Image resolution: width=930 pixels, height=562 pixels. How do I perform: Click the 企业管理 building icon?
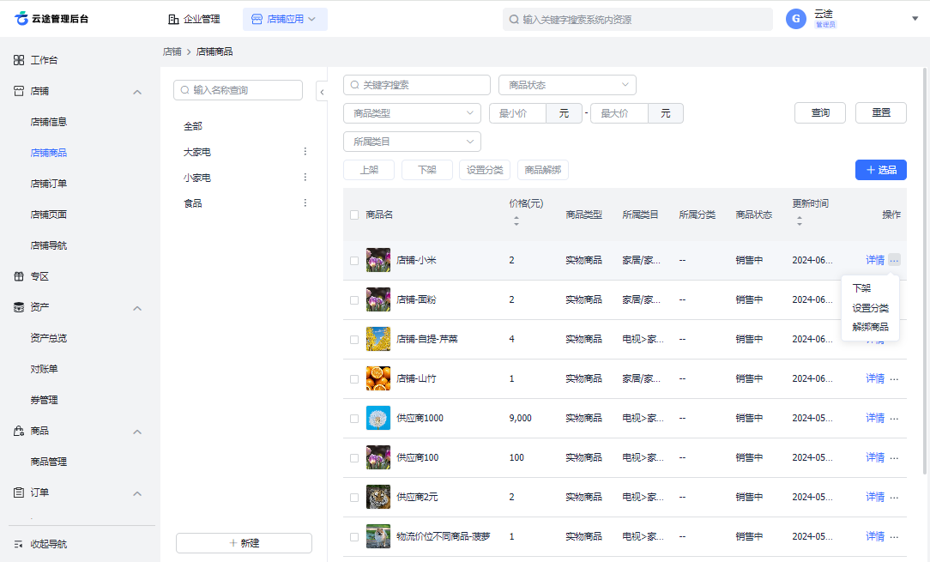tap(173, 19)
